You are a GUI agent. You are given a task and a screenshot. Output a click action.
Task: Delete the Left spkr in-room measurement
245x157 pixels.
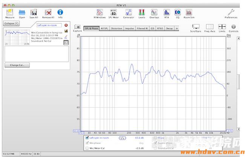click(x=66, y=25)
